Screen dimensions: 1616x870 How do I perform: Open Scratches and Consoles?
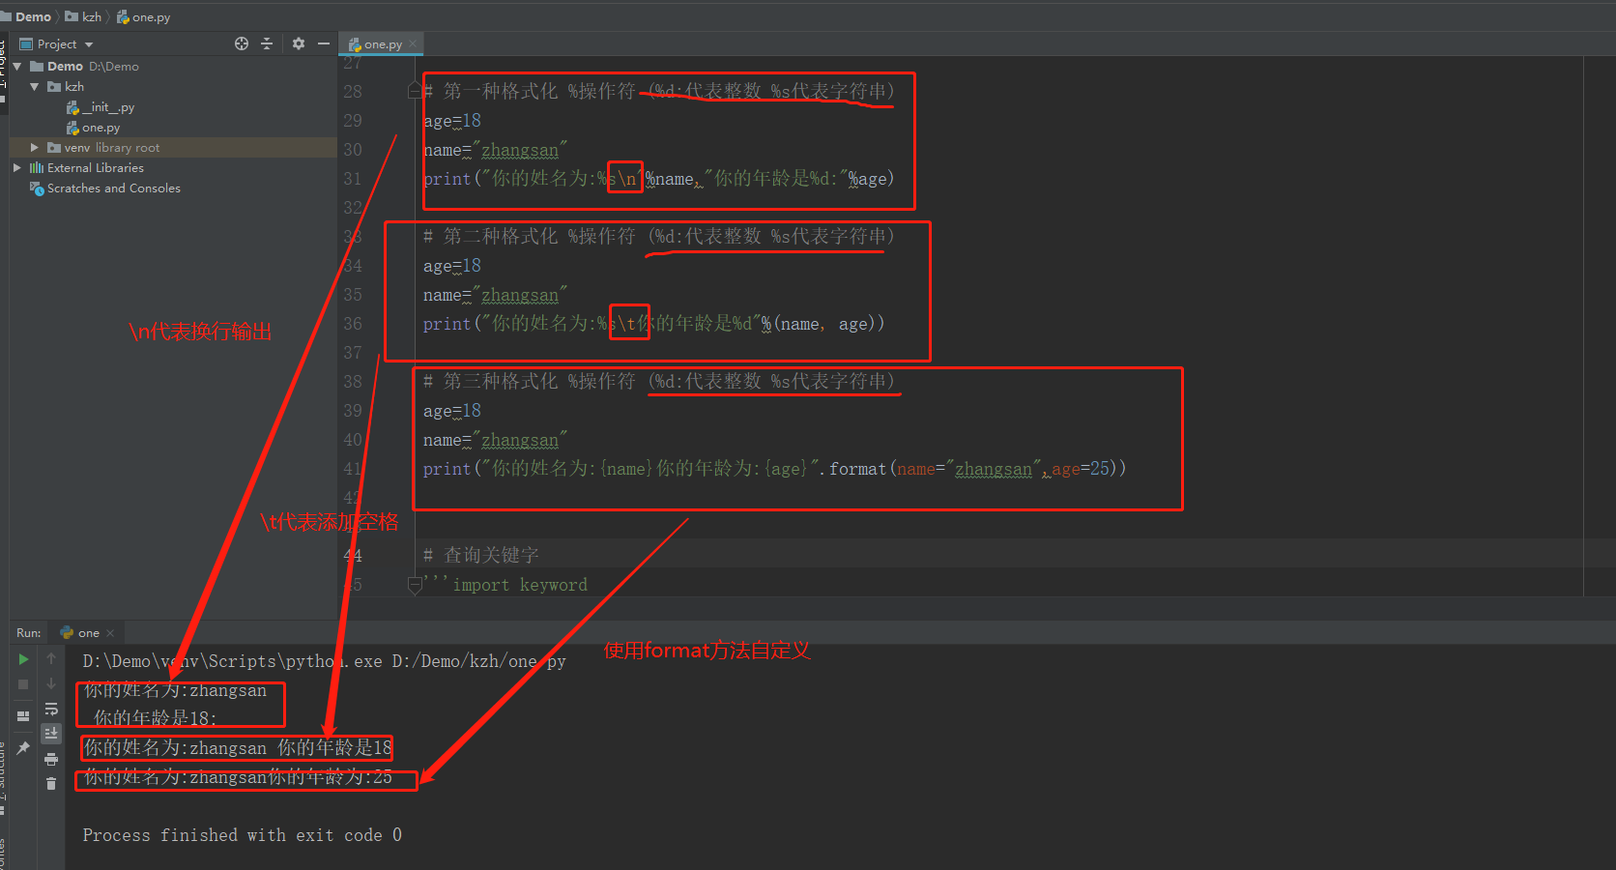[x=114, y=188]
